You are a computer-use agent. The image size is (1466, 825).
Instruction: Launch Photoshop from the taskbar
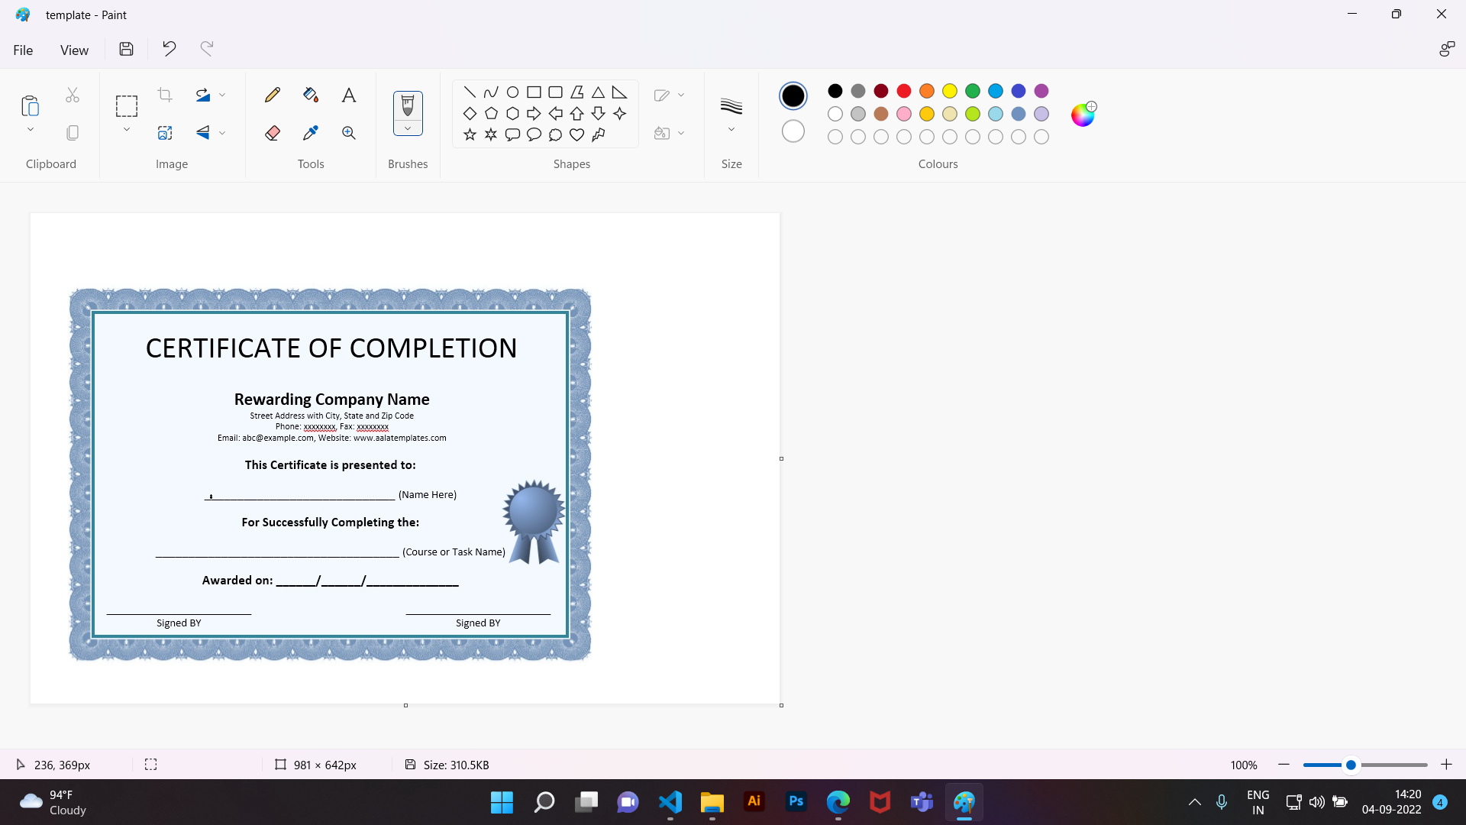[796, 802]
